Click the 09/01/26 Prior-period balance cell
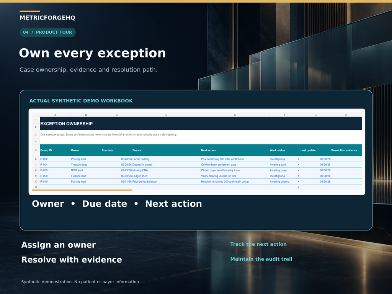Viewport: 392px width, 294px height. (139, 182)
